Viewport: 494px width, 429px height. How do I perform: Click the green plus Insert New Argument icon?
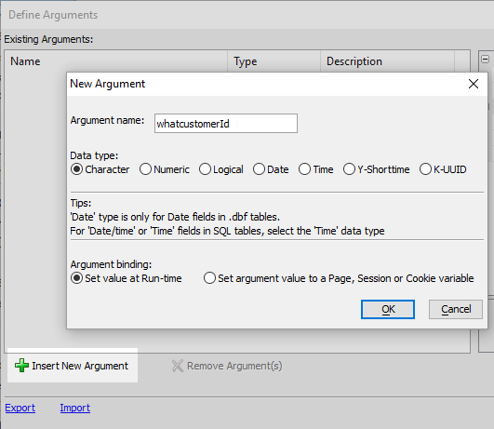click(21, 366)
